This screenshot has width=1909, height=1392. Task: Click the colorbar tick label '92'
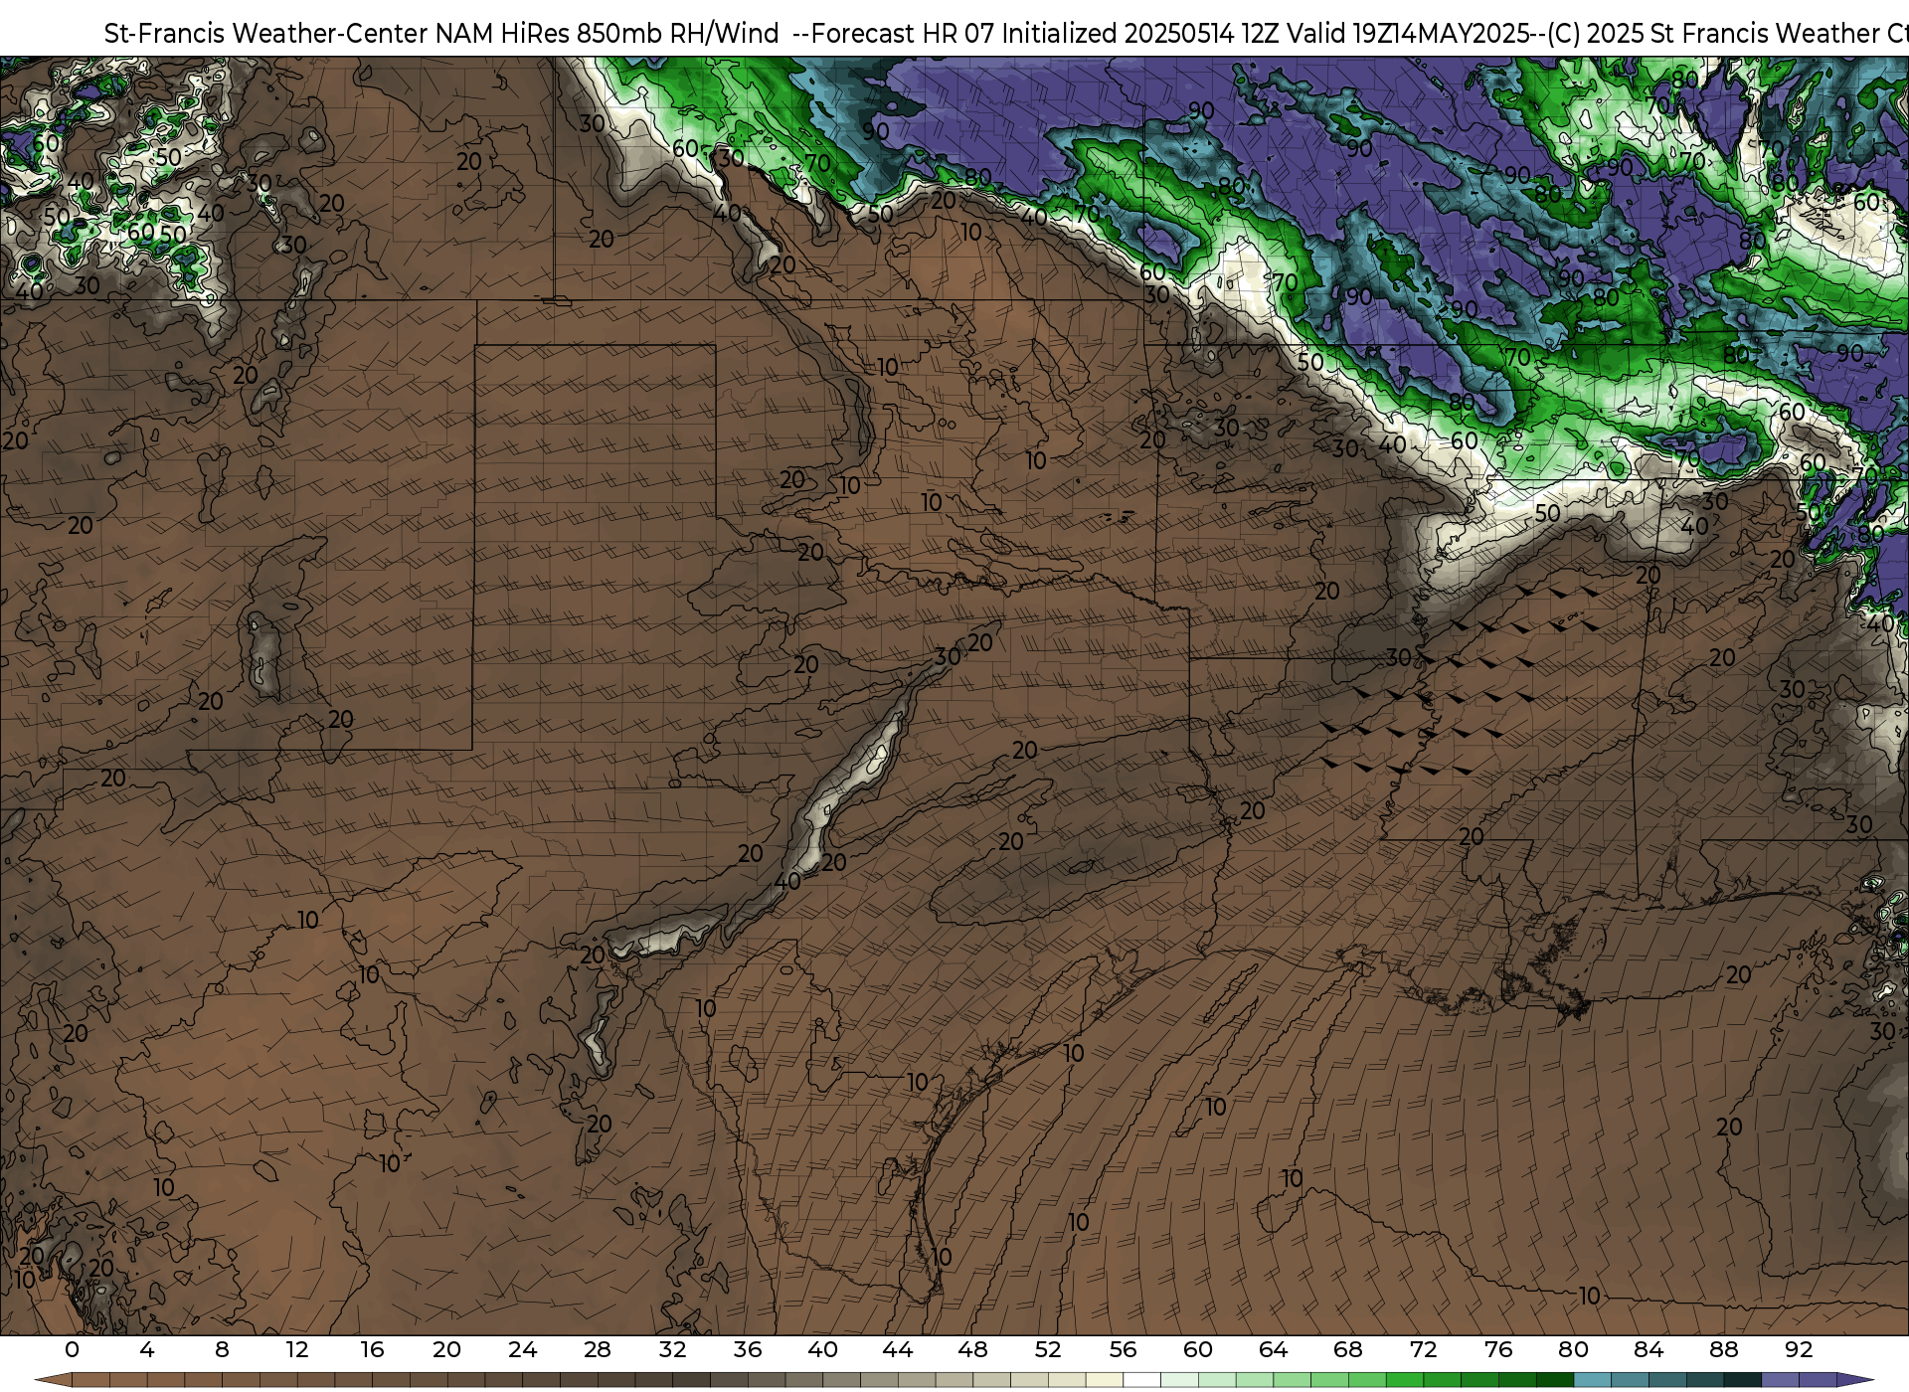coord(1798,1349)
